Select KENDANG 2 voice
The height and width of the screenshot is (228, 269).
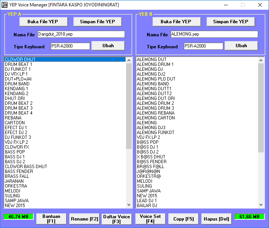click(65, 94)
